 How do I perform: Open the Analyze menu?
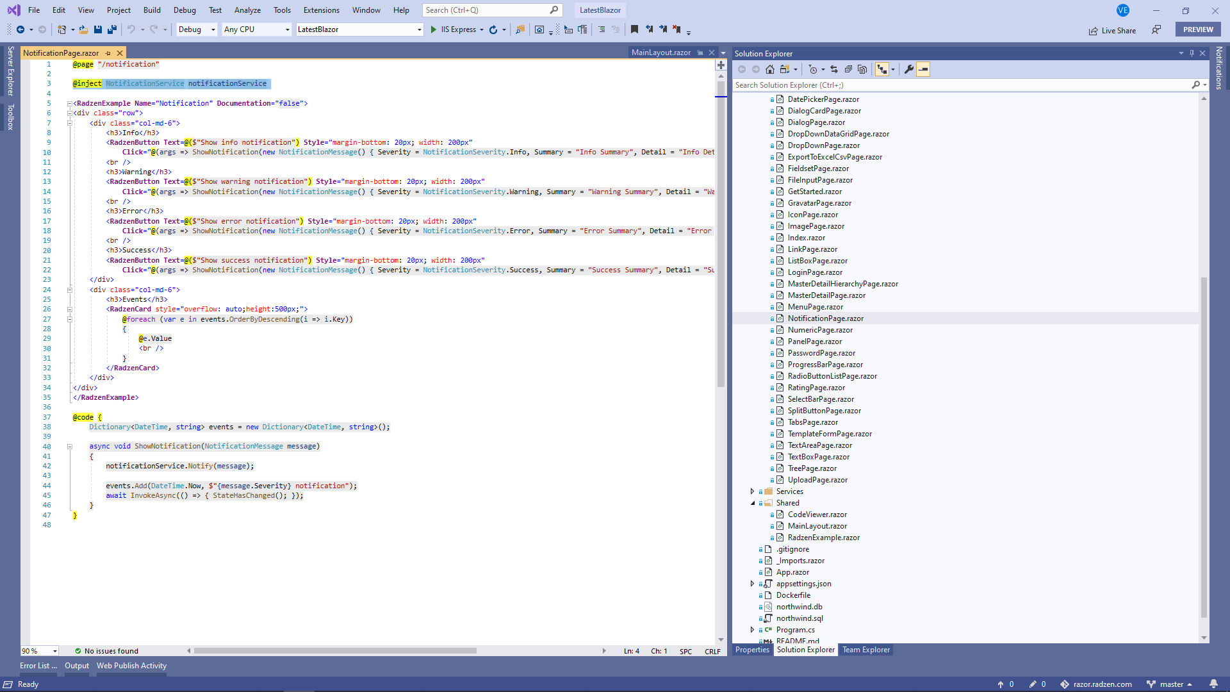pos(247,10)
